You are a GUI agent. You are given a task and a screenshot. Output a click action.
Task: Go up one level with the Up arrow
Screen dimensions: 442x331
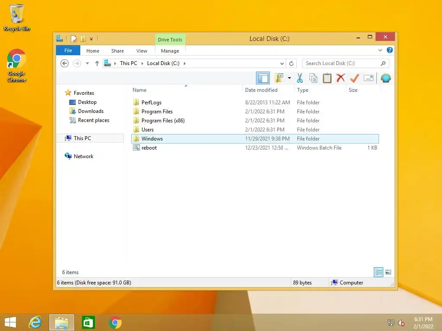click(x=97, y=63)
